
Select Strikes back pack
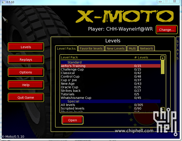pos(110,91)
